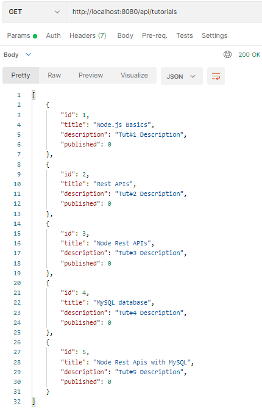The width and height of the screenshot is (262, 409).
Task: Select the Pretty view
Action: (21, 75)
